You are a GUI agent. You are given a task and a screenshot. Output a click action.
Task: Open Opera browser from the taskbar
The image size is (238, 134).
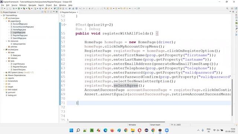click(139, 130)
